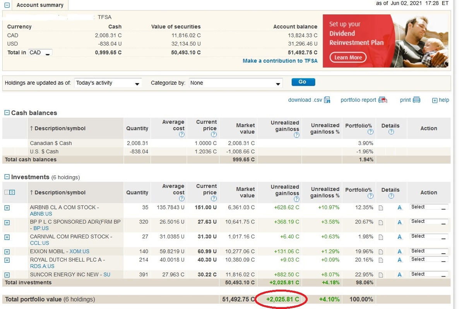Open Action Select dropdown for AIRBNB
The width and height of the screenshot is (462, 309).
[429, 207]
